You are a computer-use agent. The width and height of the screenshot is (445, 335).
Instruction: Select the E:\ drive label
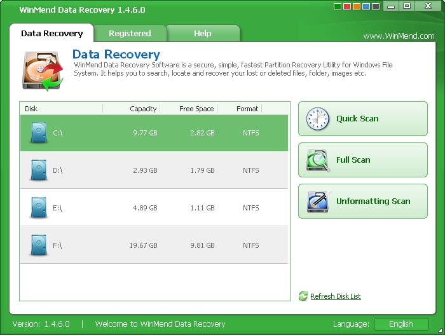57,208
